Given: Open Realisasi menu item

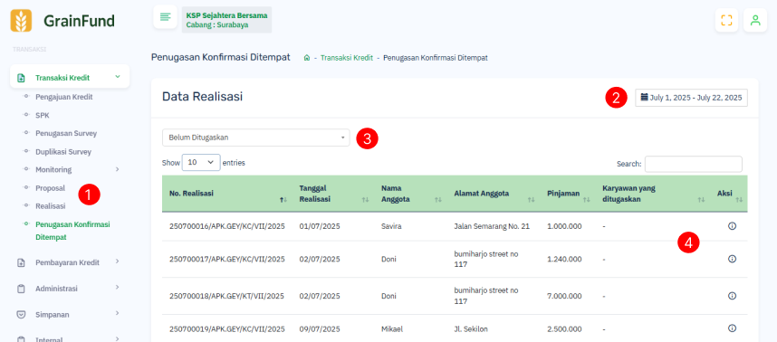Looking at the screenshot, I should point(50,206).
